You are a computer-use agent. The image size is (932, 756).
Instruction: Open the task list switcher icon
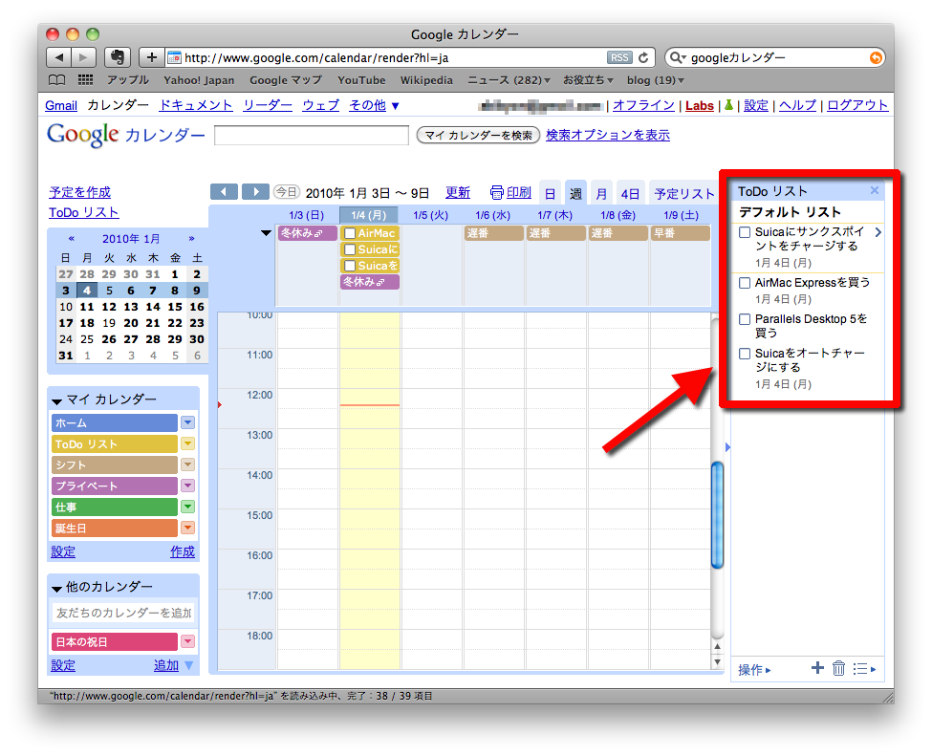coord(864,669)
